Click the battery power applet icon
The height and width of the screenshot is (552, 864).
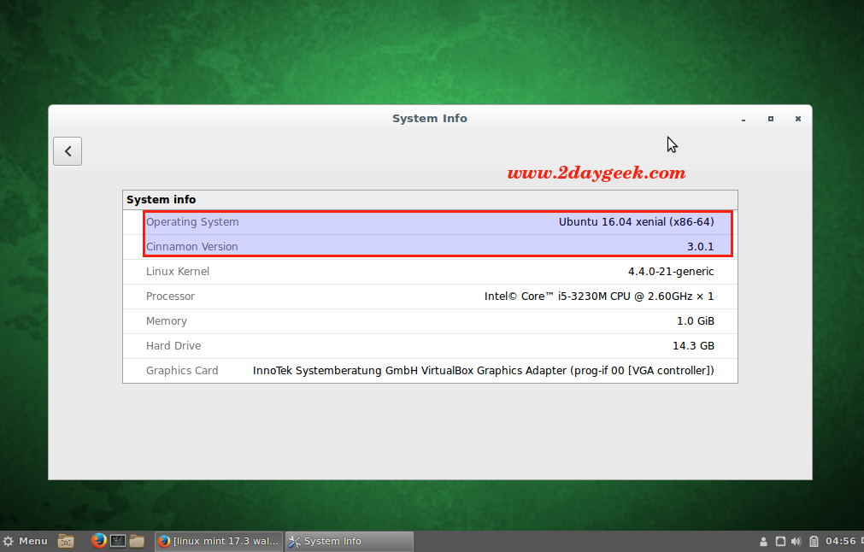click(814, 541)
